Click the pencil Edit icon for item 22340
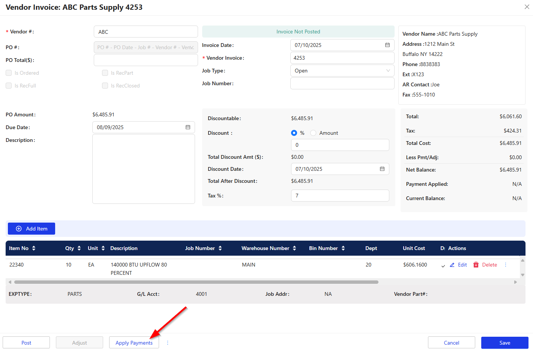 (452, 265)
